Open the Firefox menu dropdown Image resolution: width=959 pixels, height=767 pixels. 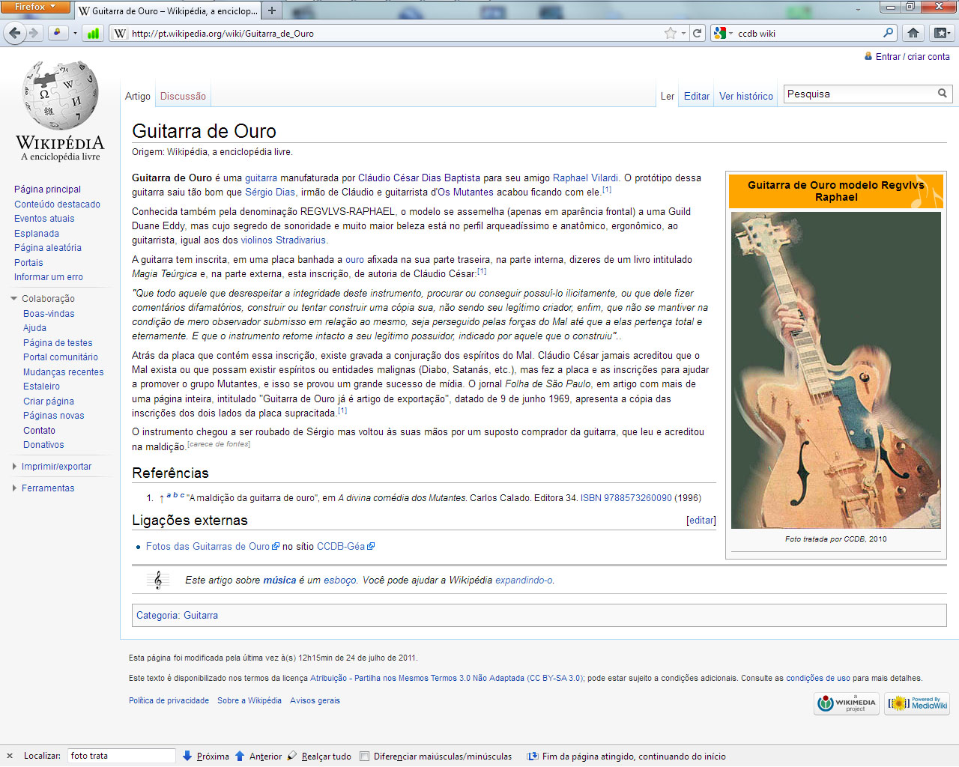click(x=34, y=7)
